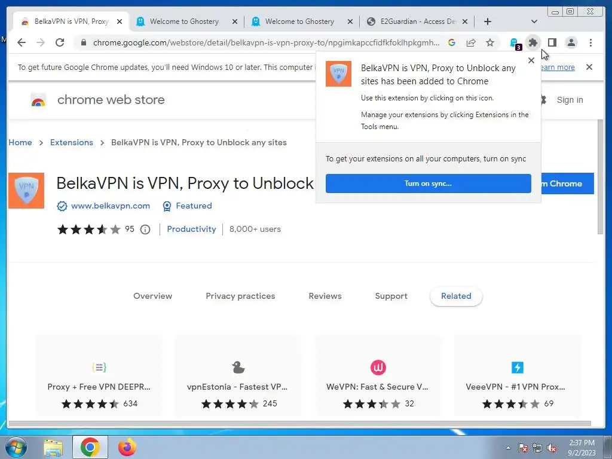Click Chrome taskbar icon
The image size is (612, 459).
[90, 447]
